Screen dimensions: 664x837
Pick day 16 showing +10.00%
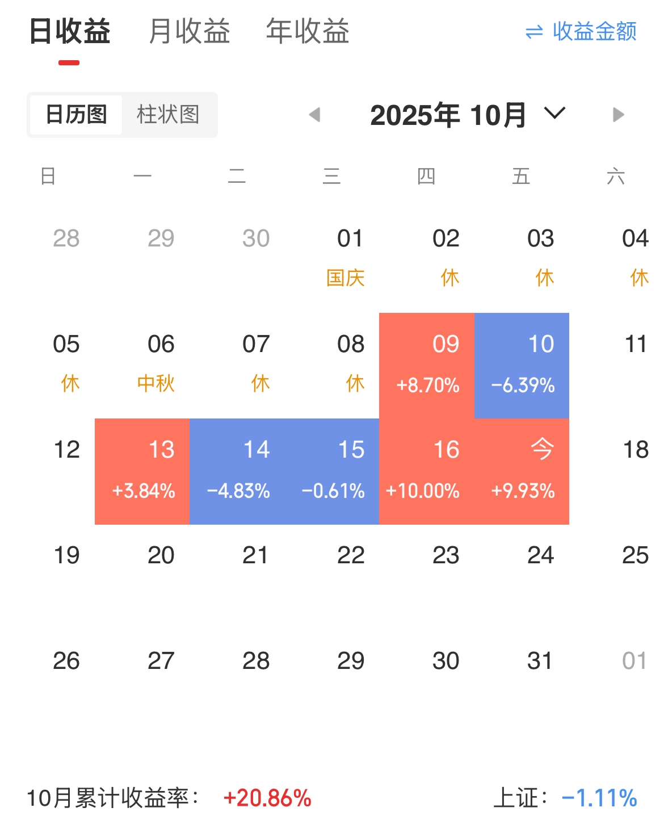tap(427, 471)
